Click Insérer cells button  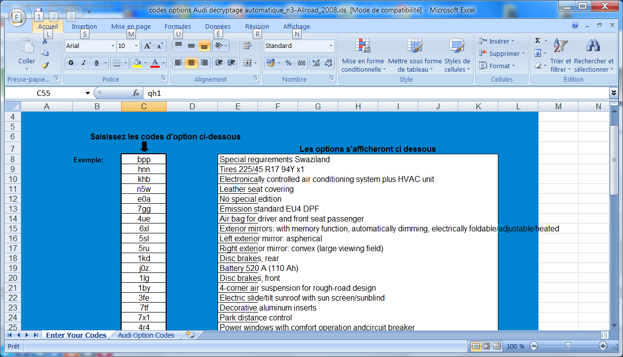pos(497,41)
